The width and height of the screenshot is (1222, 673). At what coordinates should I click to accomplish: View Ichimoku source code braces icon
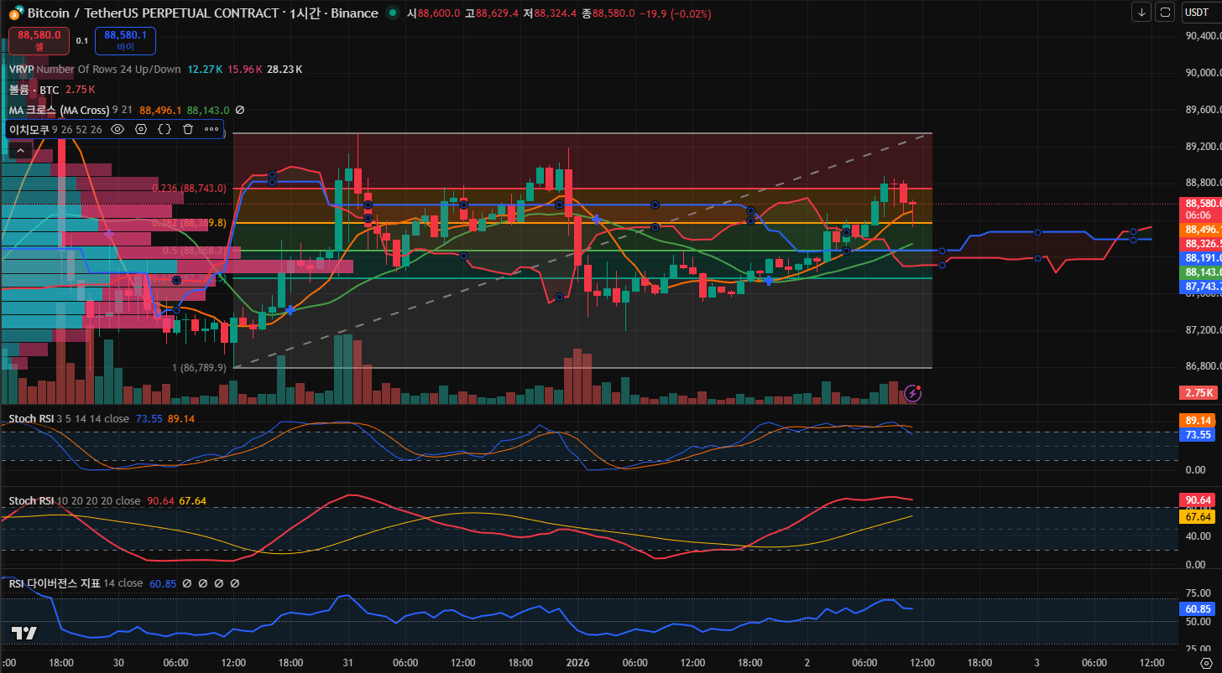tap(164, 129)
